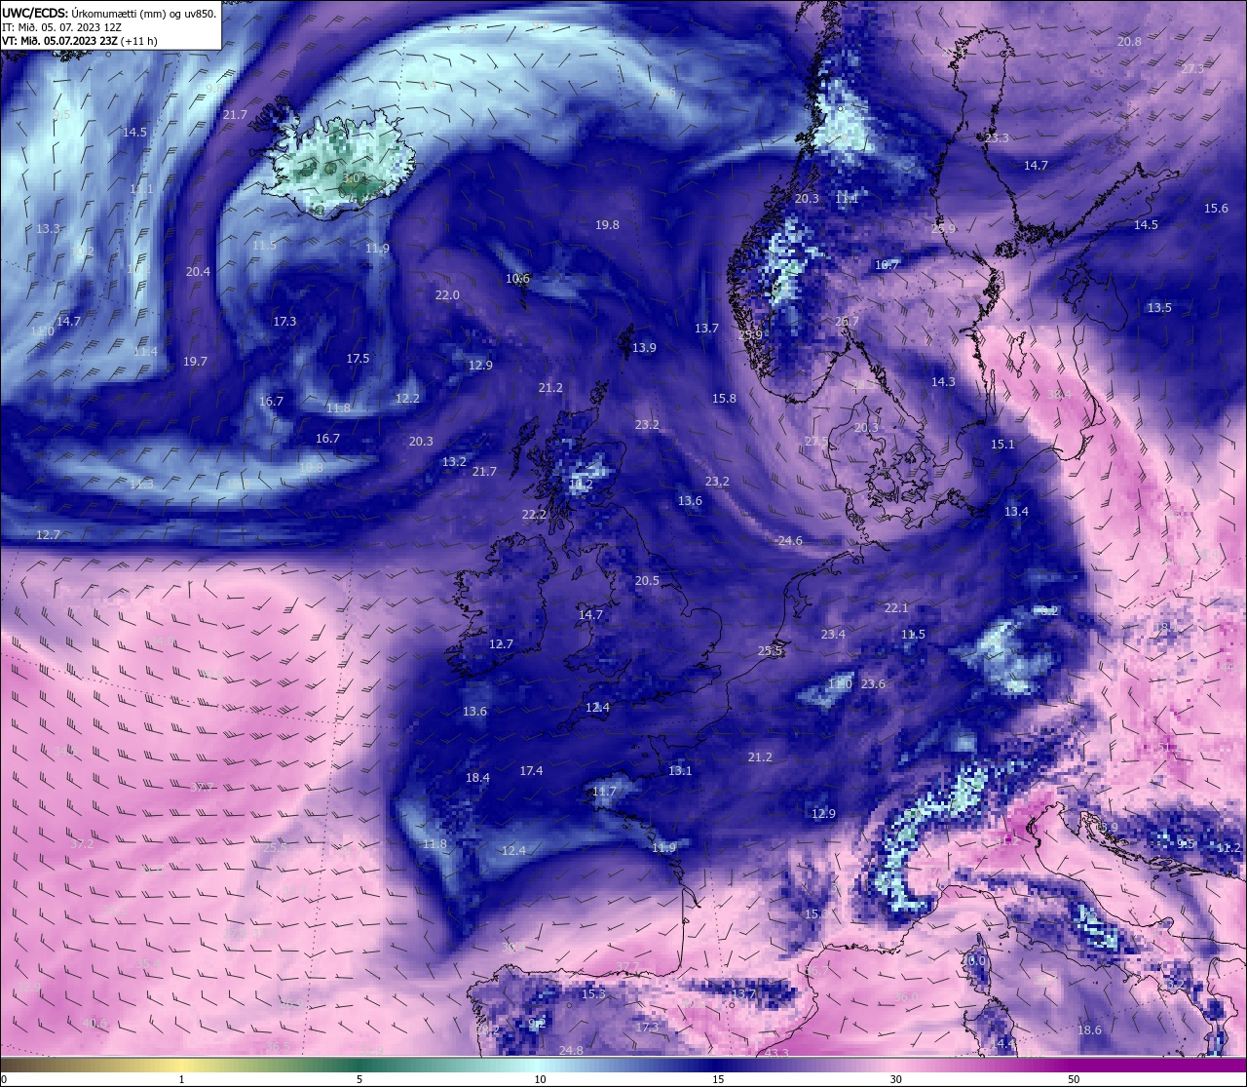This screenshot has width=1247, height=1087.
Task: Click the map value 14.4
Action: [1002, 1044]
